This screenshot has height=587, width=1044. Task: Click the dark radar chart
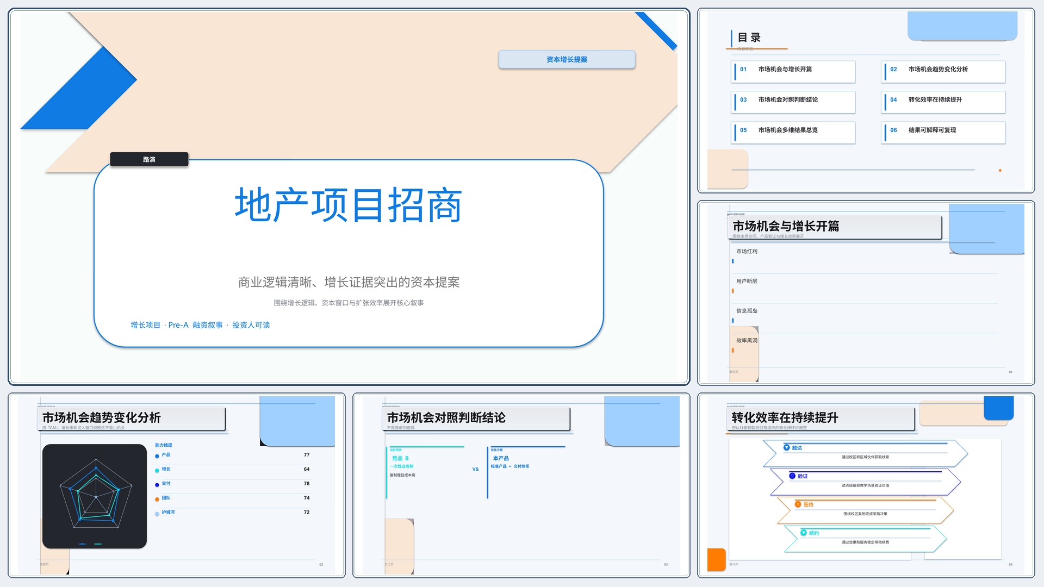click(x=95, y=496)
